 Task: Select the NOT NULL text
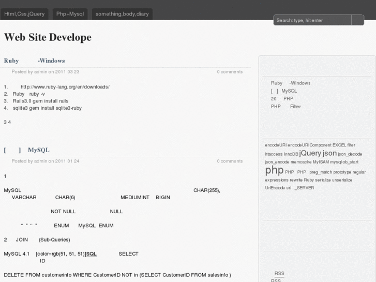pos(63,212)
